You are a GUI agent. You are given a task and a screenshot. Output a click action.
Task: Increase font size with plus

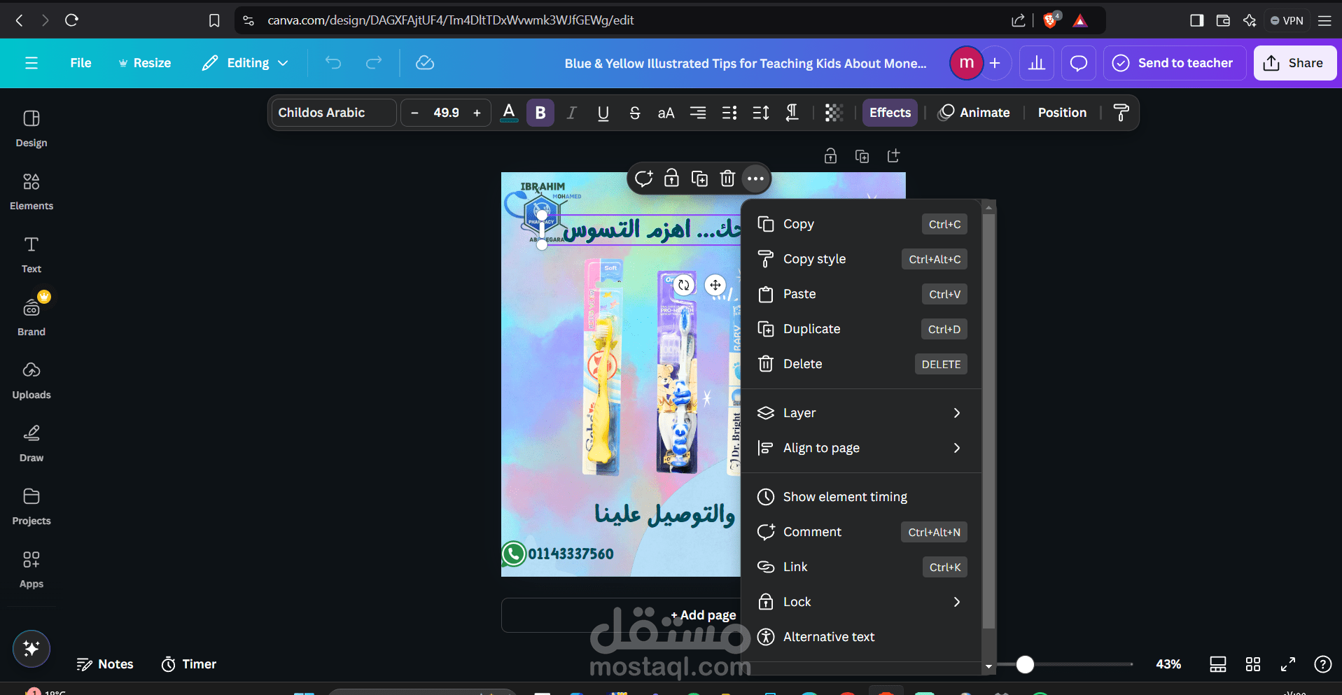[477, 113]
